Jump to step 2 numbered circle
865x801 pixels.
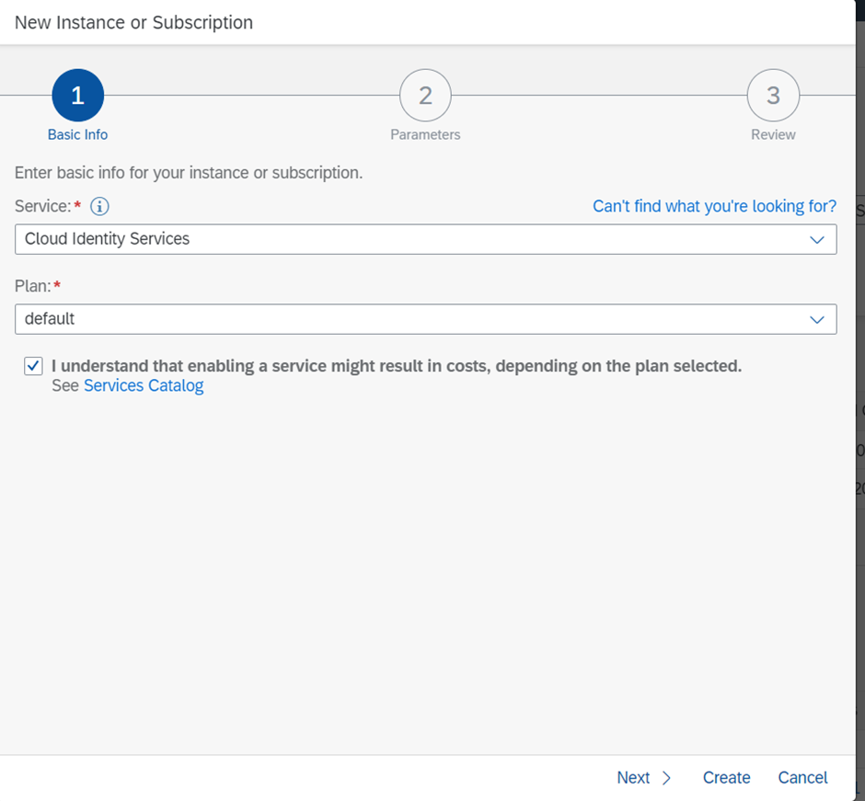425,96
